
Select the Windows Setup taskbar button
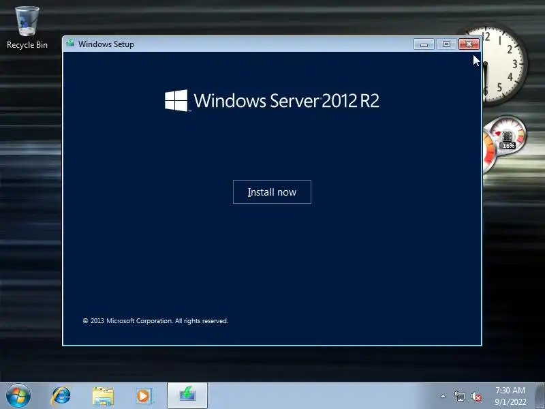point(187,395)
